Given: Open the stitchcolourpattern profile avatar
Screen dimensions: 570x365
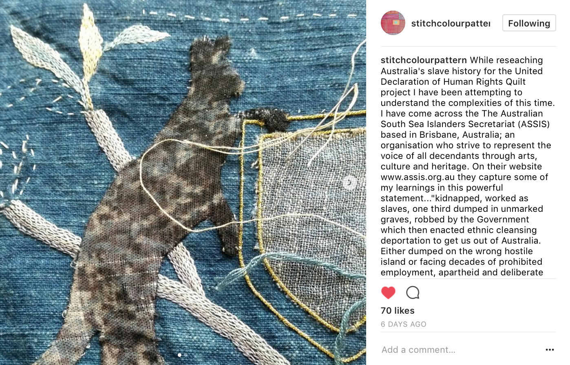Looking at the screenshot, I should click(393, 23).
